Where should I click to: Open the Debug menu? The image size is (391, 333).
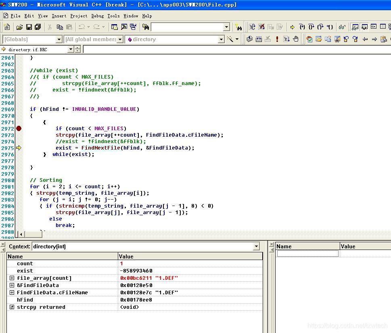(97, 16)
